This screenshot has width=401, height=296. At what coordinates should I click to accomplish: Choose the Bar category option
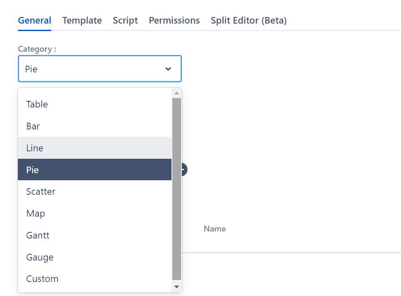[x=94, y=126]
